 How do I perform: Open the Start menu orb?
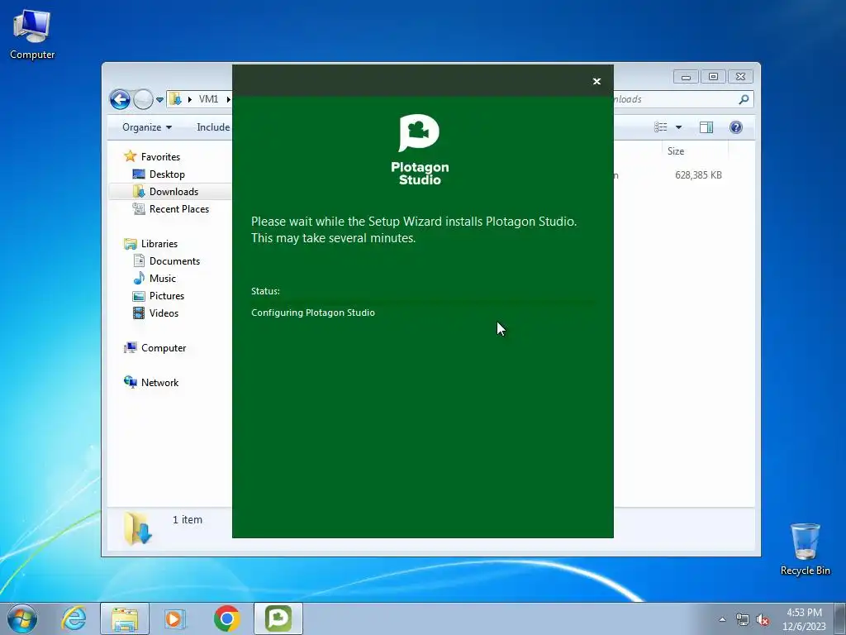pyautogui.click(x=22, y=618)
